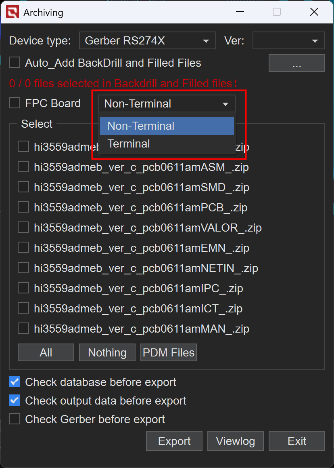Click the Archiving app icon in title bar
Image resolution: width=334 pixels, height=468 pixels.
coord(12,12)
